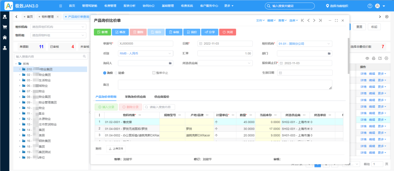Expand tree node 02 物业集团

point(20,75)
